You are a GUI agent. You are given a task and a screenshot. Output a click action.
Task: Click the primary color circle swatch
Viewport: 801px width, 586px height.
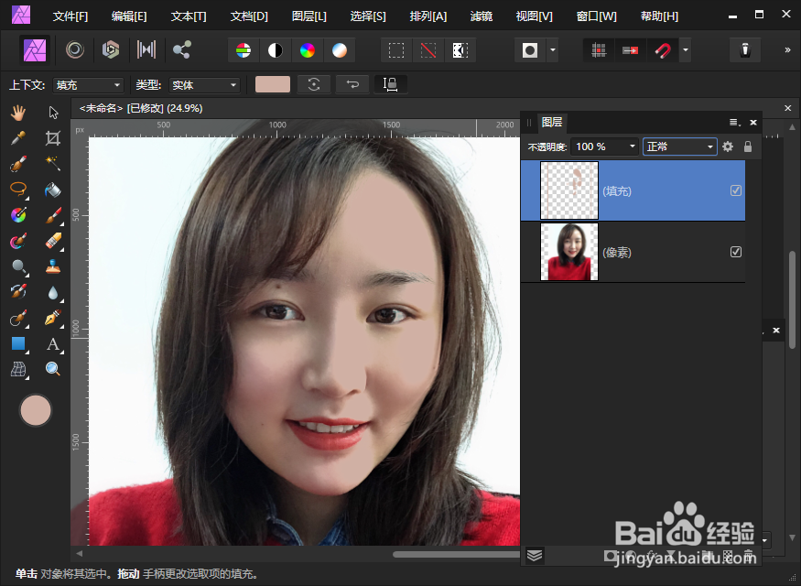coord(36,410)
